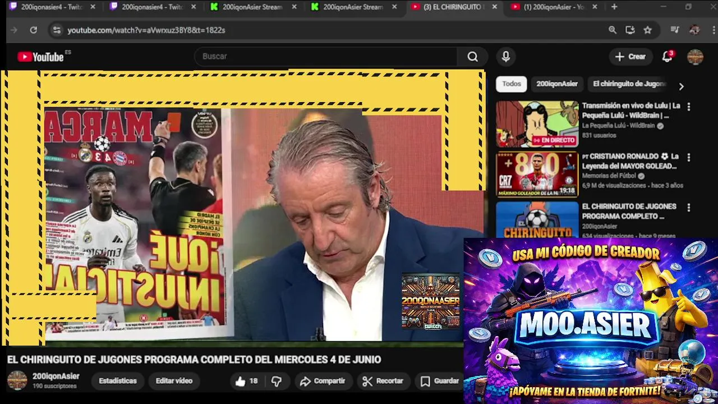The image size is (718, 404).
Task: Switch to second 200iqonAsier Stream Kick tab
Action: coord(352,7)
